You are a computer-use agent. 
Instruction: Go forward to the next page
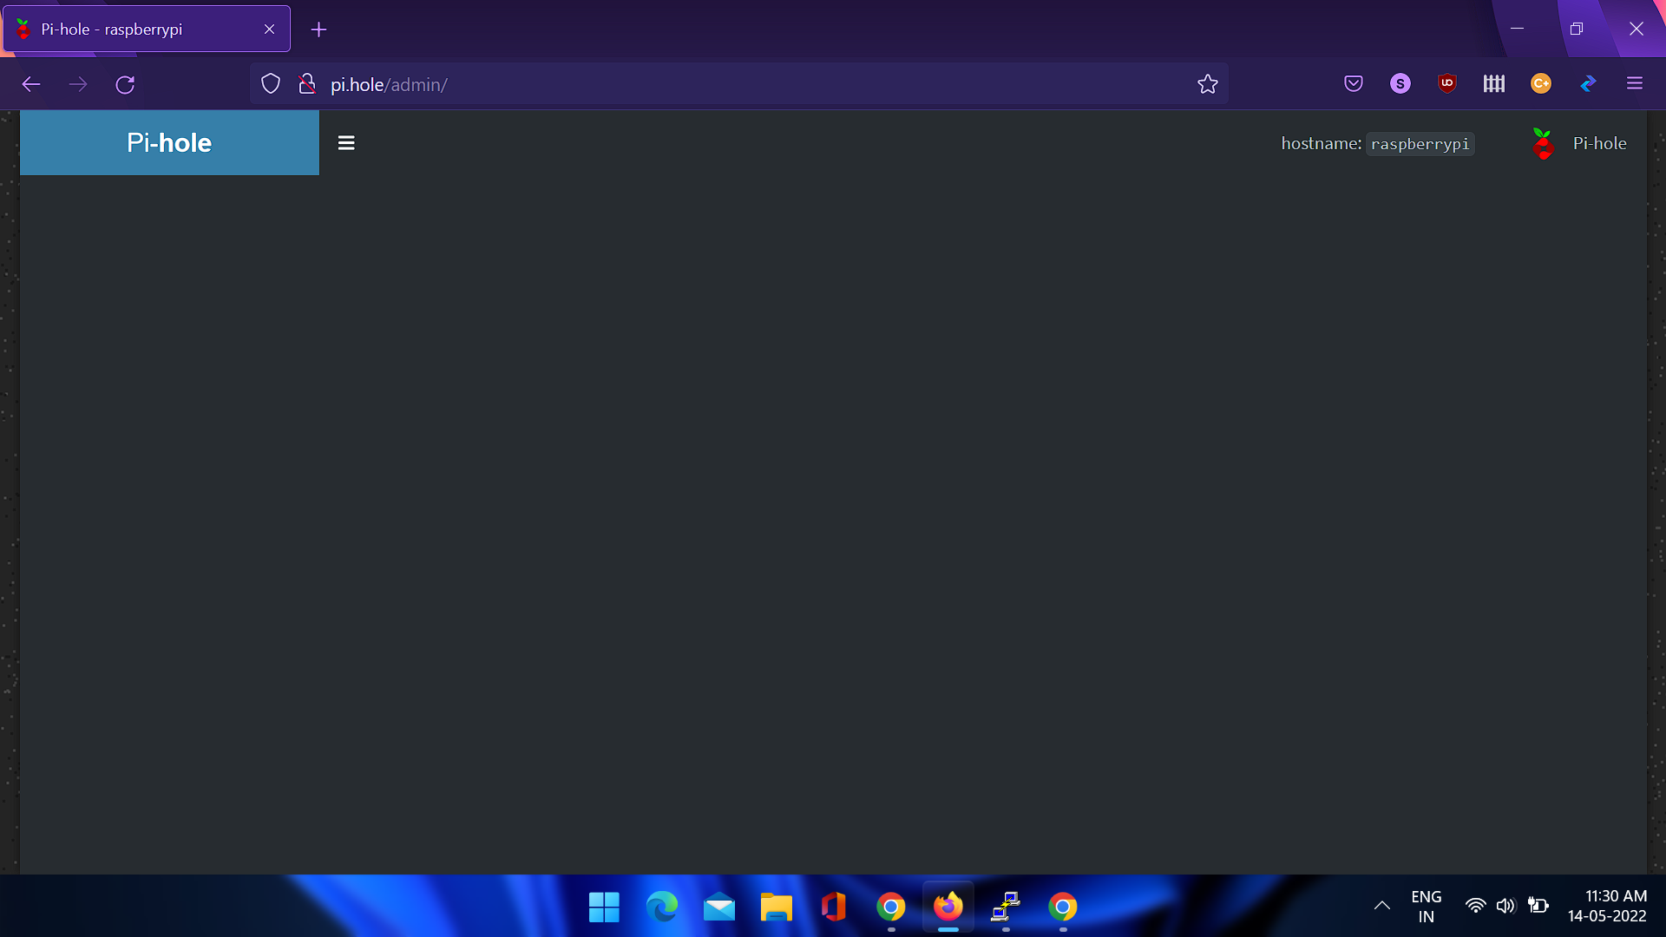(78, 84)
